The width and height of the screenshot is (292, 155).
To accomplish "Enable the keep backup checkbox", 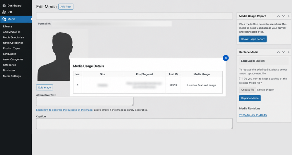I will click(x=241, y=78).
